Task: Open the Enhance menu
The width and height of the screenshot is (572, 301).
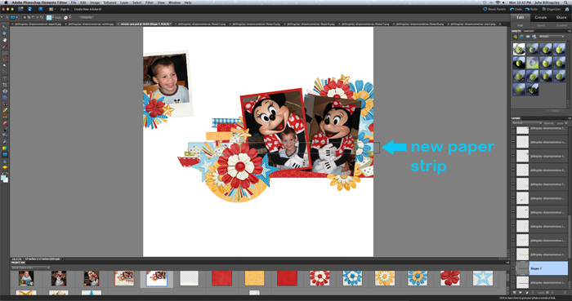Action: (109, 2)
